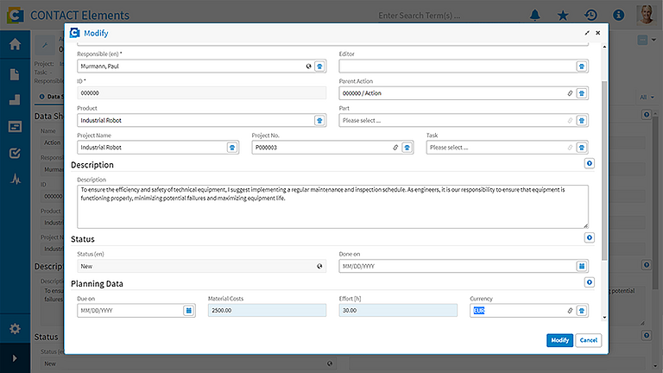Open the Documents icon in sidebar
Viewport: 663px width, 373px height.
15,74
